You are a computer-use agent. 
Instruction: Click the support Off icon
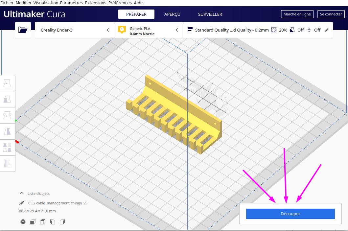click(292, 30)
